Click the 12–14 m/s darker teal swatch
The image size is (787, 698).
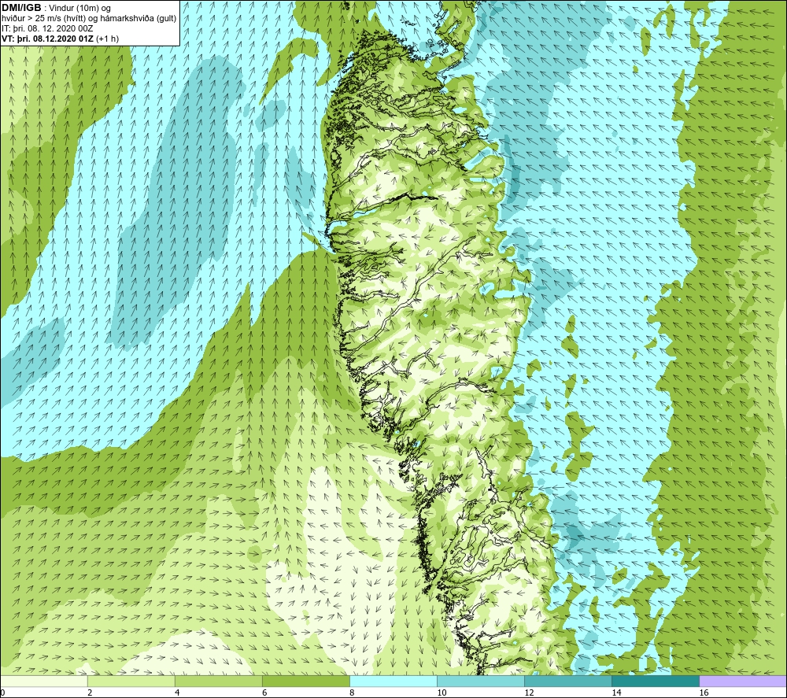coord(568,681)
